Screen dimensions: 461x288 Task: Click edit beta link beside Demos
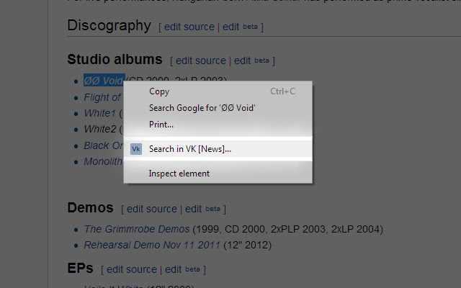202,209
